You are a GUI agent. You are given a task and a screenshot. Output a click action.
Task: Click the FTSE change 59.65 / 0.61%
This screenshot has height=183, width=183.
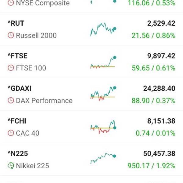[x=153, y=68]
